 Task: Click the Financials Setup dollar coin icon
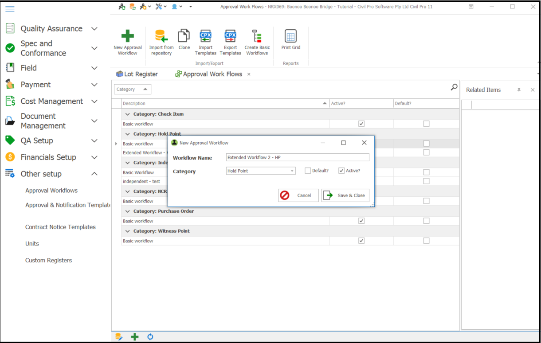(10, 157)
